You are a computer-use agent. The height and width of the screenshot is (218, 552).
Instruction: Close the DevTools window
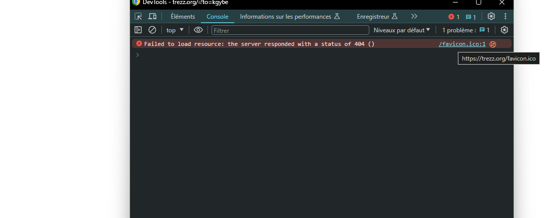coord(502,3)
